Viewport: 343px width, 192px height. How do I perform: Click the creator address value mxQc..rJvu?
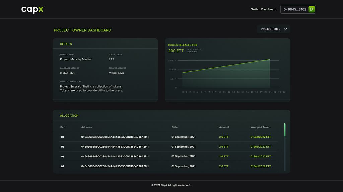(117, 73)
